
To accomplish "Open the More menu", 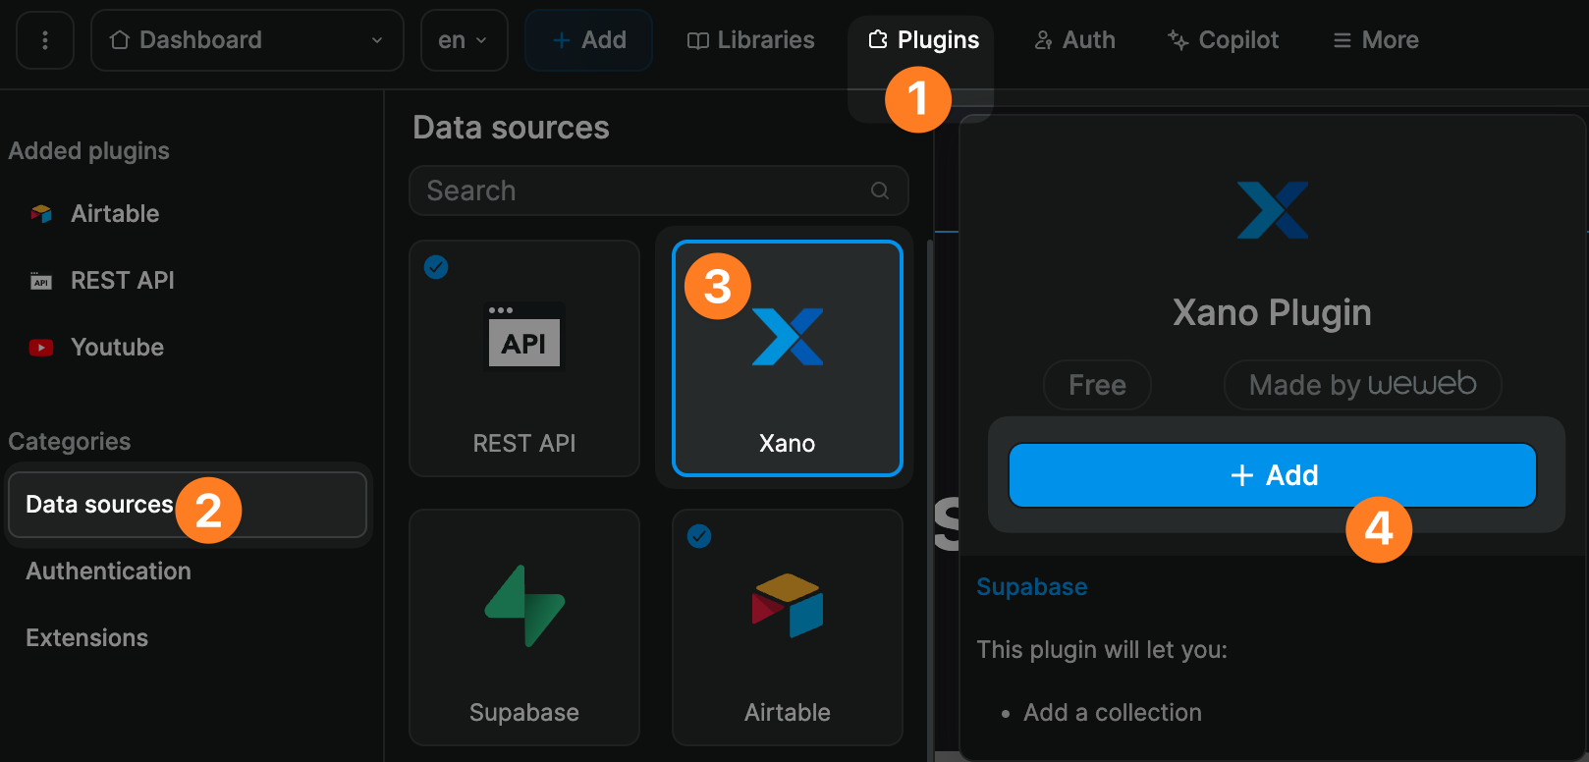I will [1376, 40].
